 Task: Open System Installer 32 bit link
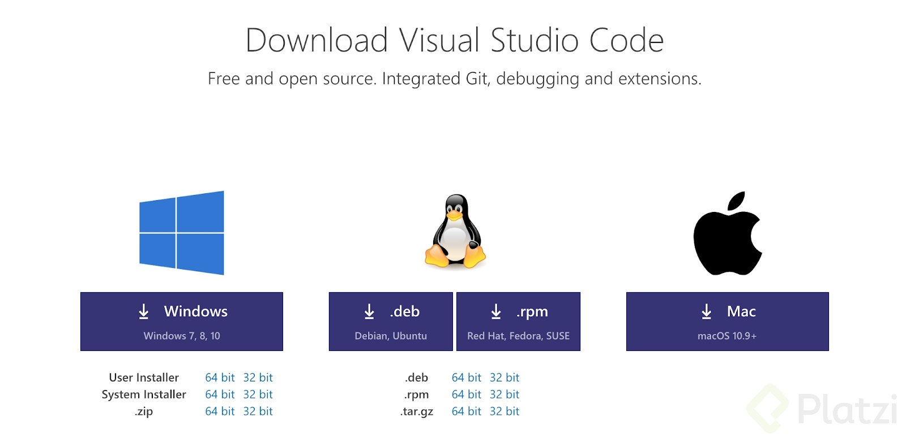click(x=258, y=394)
